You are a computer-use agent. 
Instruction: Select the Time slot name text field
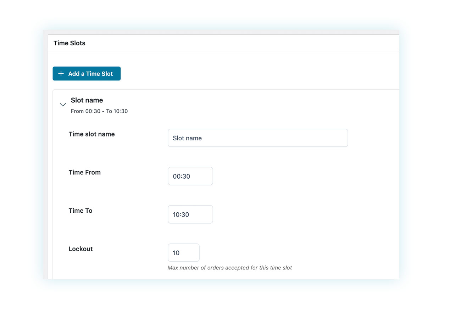click(x=257, y=138)
